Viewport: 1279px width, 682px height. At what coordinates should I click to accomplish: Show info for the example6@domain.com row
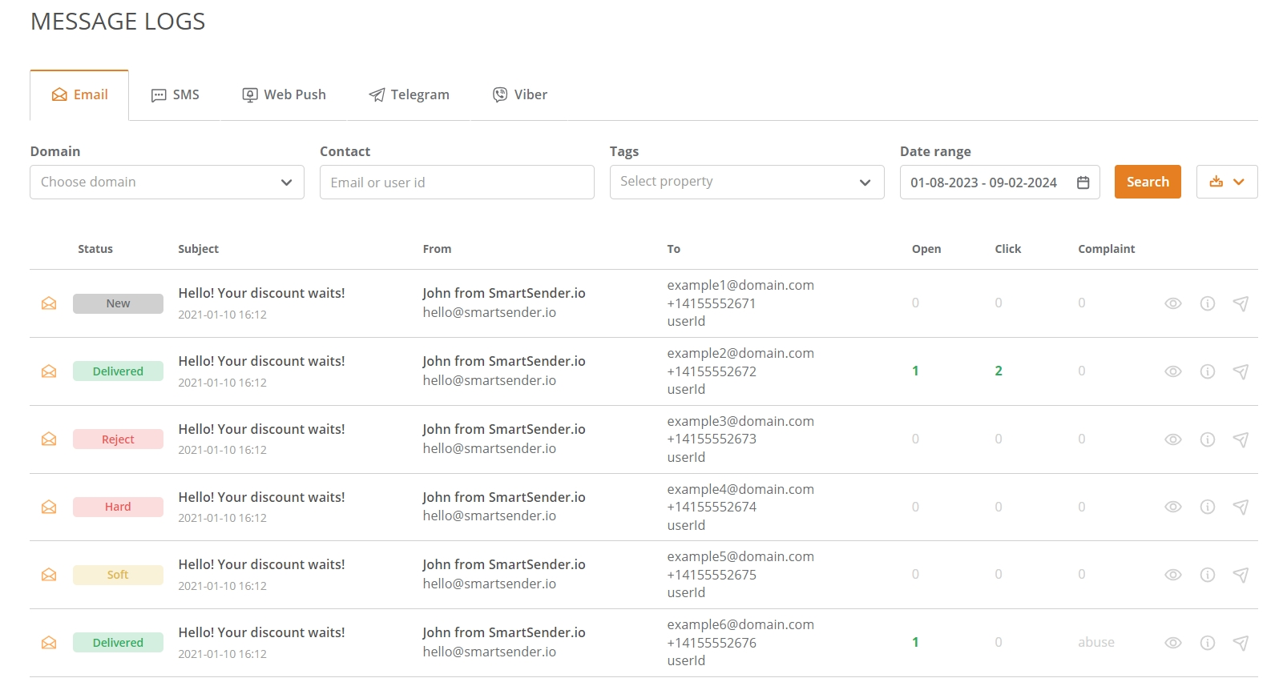tap(1208, 643)
